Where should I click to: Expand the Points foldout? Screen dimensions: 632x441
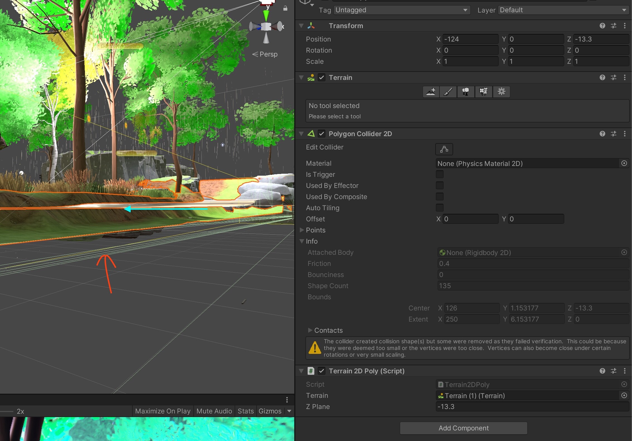[x=302, y=230]
